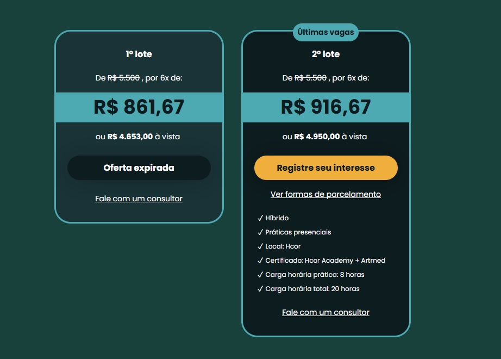Click the Registre seu interesse button
Image resolution: width=501 pixels, height=359 pixels.
coord(325,168)
